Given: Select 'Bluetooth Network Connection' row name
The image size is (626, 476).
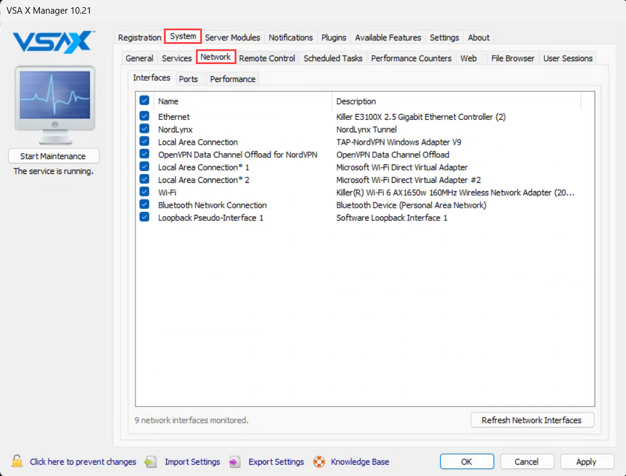Looking at the screenshot, I should [213, 205].
